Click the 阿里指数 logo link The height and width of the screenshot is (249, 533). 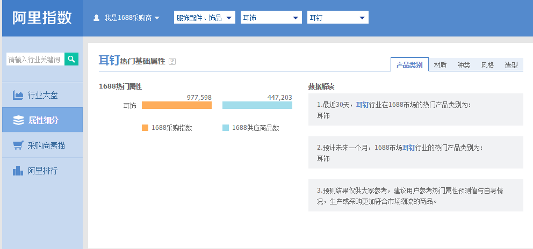pos(42,18)
